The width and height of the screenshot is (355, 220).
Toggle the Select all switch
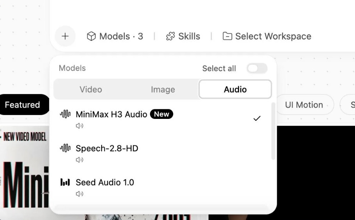(257, 68)
